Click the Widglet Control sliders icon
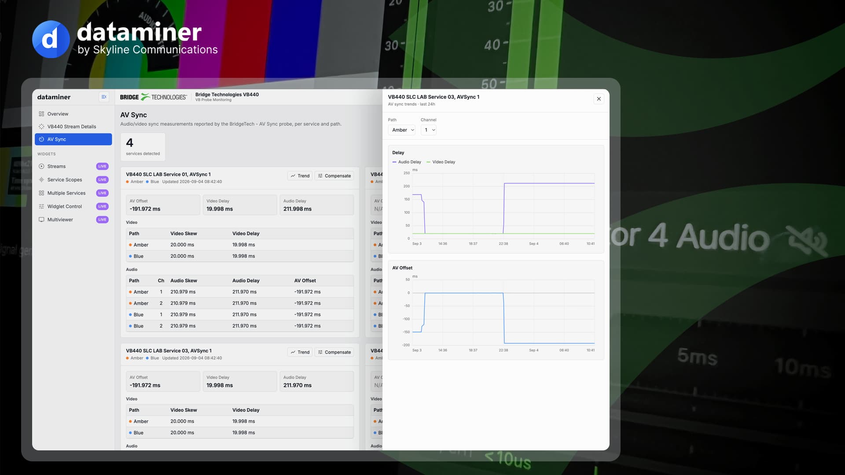Image resolution: width=845 pixels, height=475 pixels. 41,206
